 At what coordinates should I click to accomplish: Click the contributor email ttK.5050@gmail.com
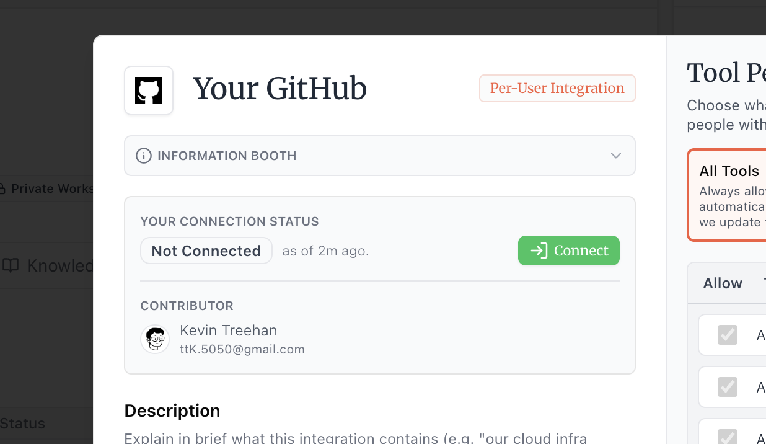pos(242,349)
